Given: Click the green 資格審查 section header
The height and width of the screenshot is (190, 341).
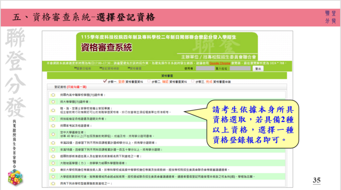Looking at the screenshot, I should click(x=167, y=76).
